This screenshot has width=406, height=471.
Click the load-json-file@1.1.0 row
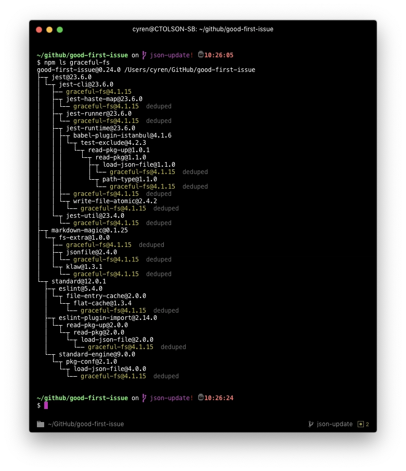[139, 165]
